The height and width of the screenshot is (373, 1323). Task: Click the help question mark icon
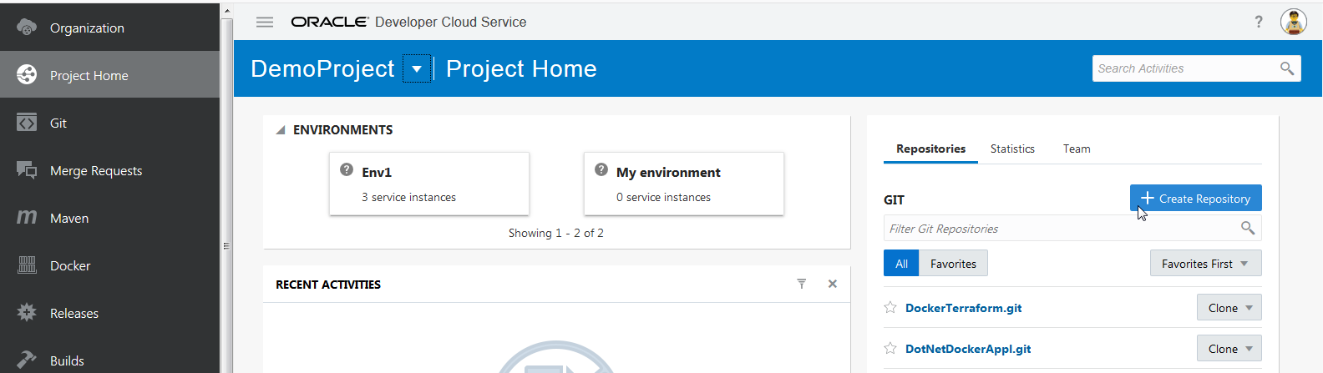(x=1259, y=22)
